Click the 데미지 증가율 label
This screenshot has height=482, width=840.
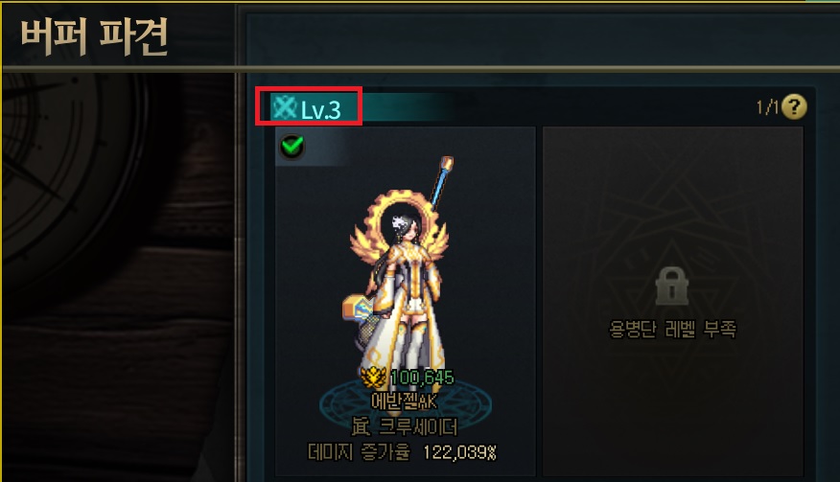click(359, 452)
